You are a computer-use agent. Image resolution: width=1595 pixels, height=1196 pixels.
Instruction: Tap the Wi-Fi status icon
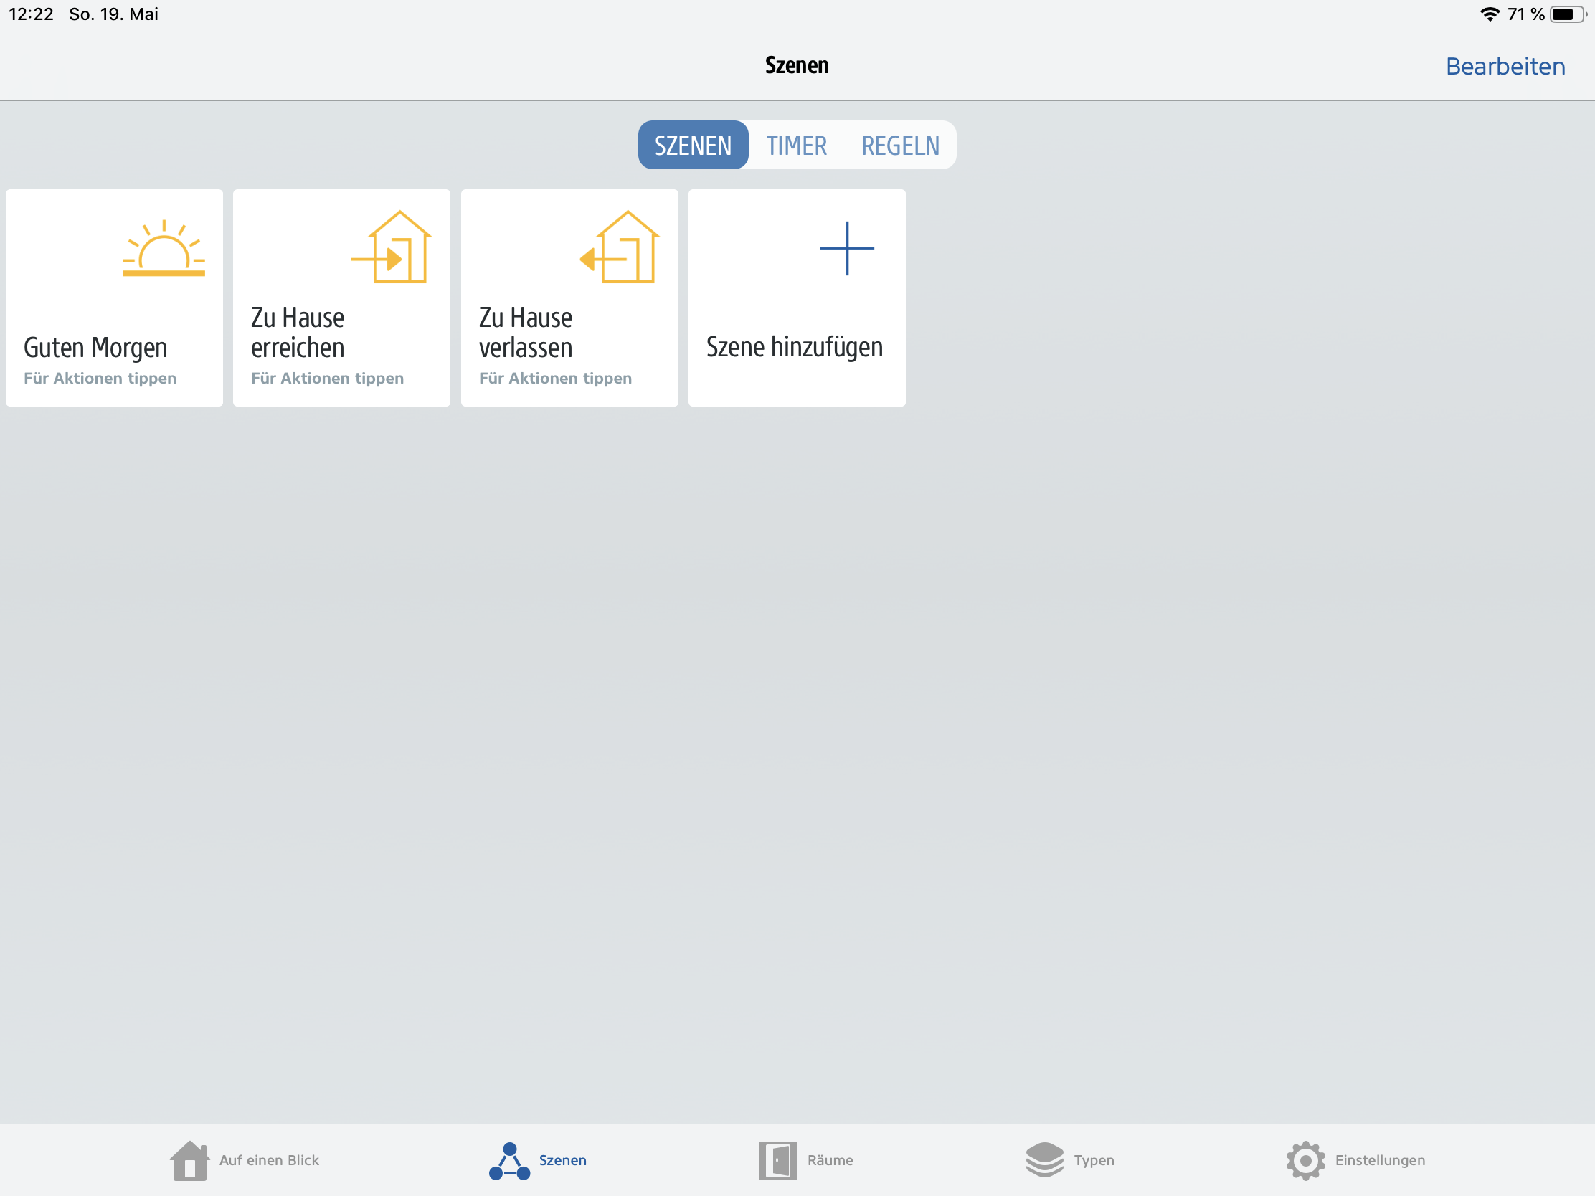(x=1489, y=14)
